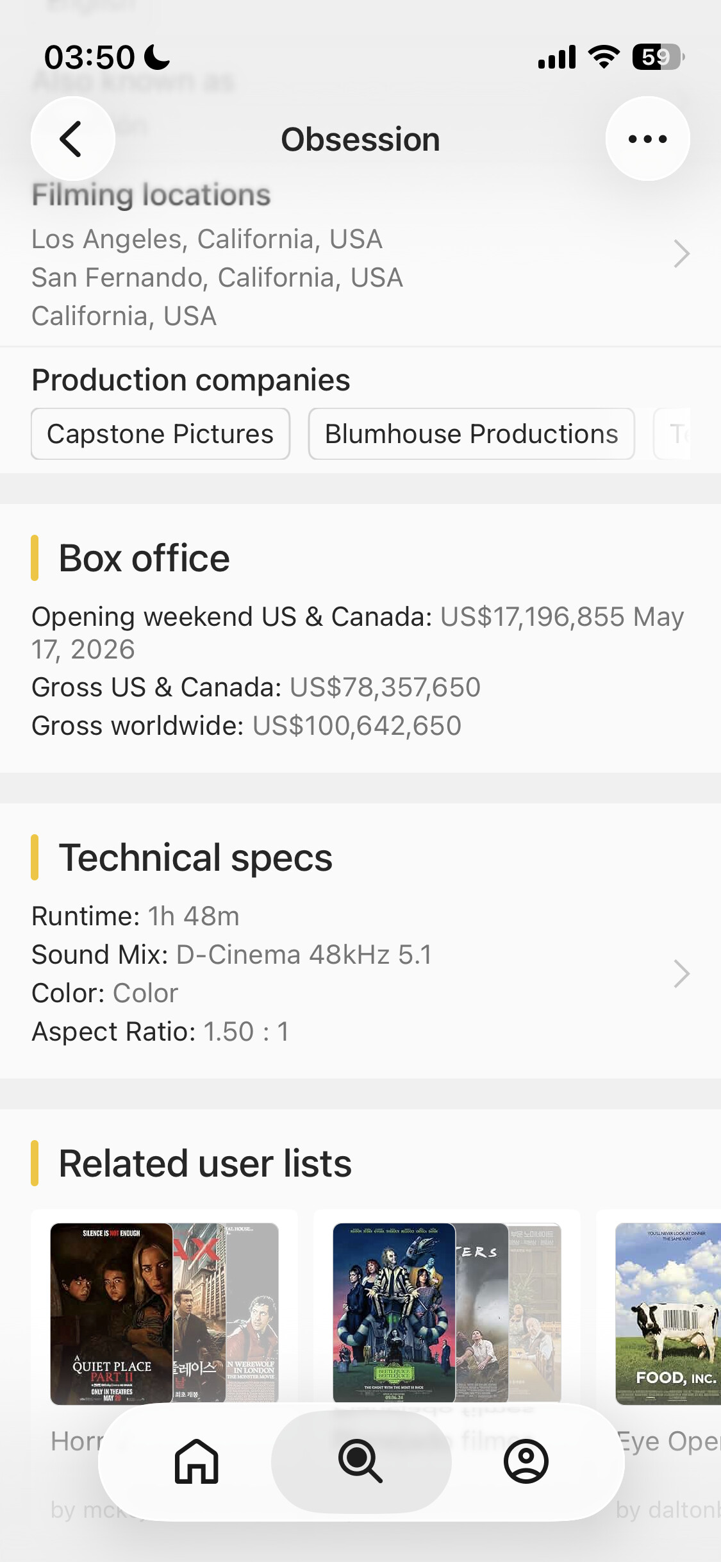The height and width of the screenshot is (1562, 721).
Task: Open the Profile tab icon
Action: pyautogui.click(x=526, y=1461)
